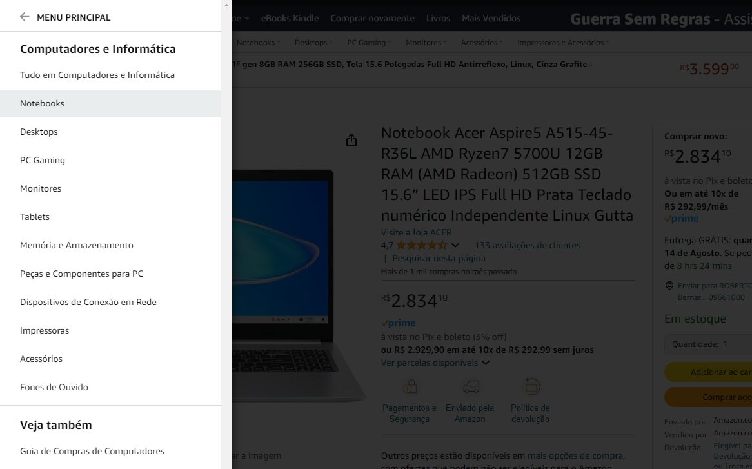Click Pesquisar nesta página link
The width and height of the screenshot is (752, 469).
coord(439,258)
